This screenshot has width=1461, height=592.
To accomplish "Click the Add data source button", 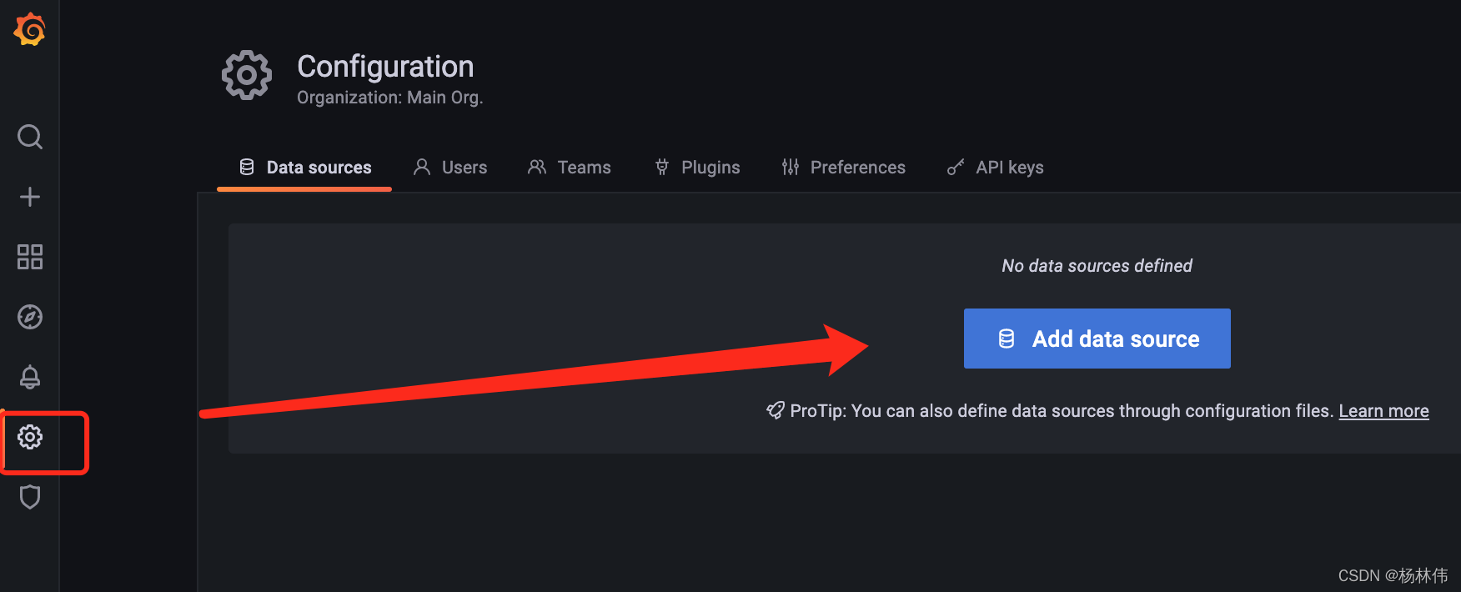I will (x=1097, y=339).
